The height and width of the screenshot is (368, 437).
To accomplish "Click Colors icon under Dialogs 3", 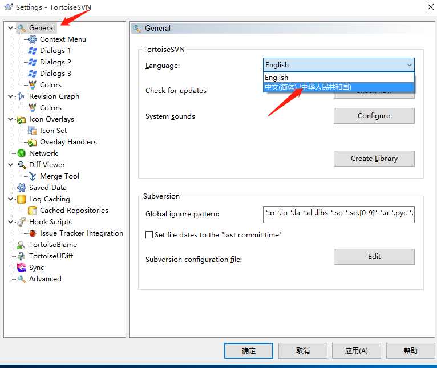I will pyautogui.click(x=33, y=85).
